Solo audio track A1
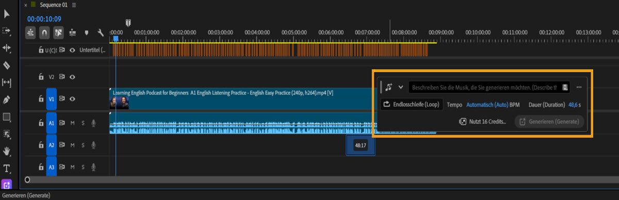Image resolution: width=619 pixels, height=200 pixels. point(83,123)
